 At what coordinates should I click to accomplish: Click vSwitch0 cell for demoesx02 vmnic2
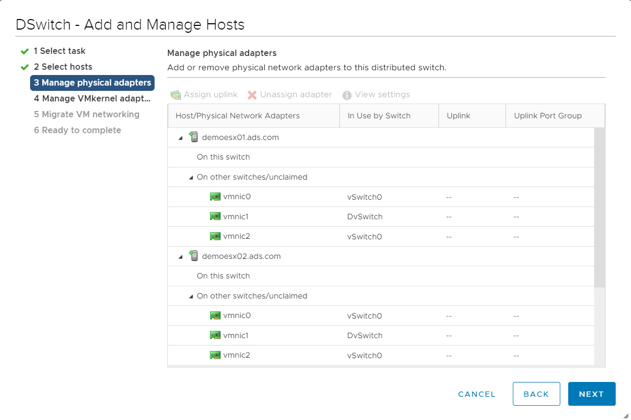pyautogui.click(x=365, y=356)
